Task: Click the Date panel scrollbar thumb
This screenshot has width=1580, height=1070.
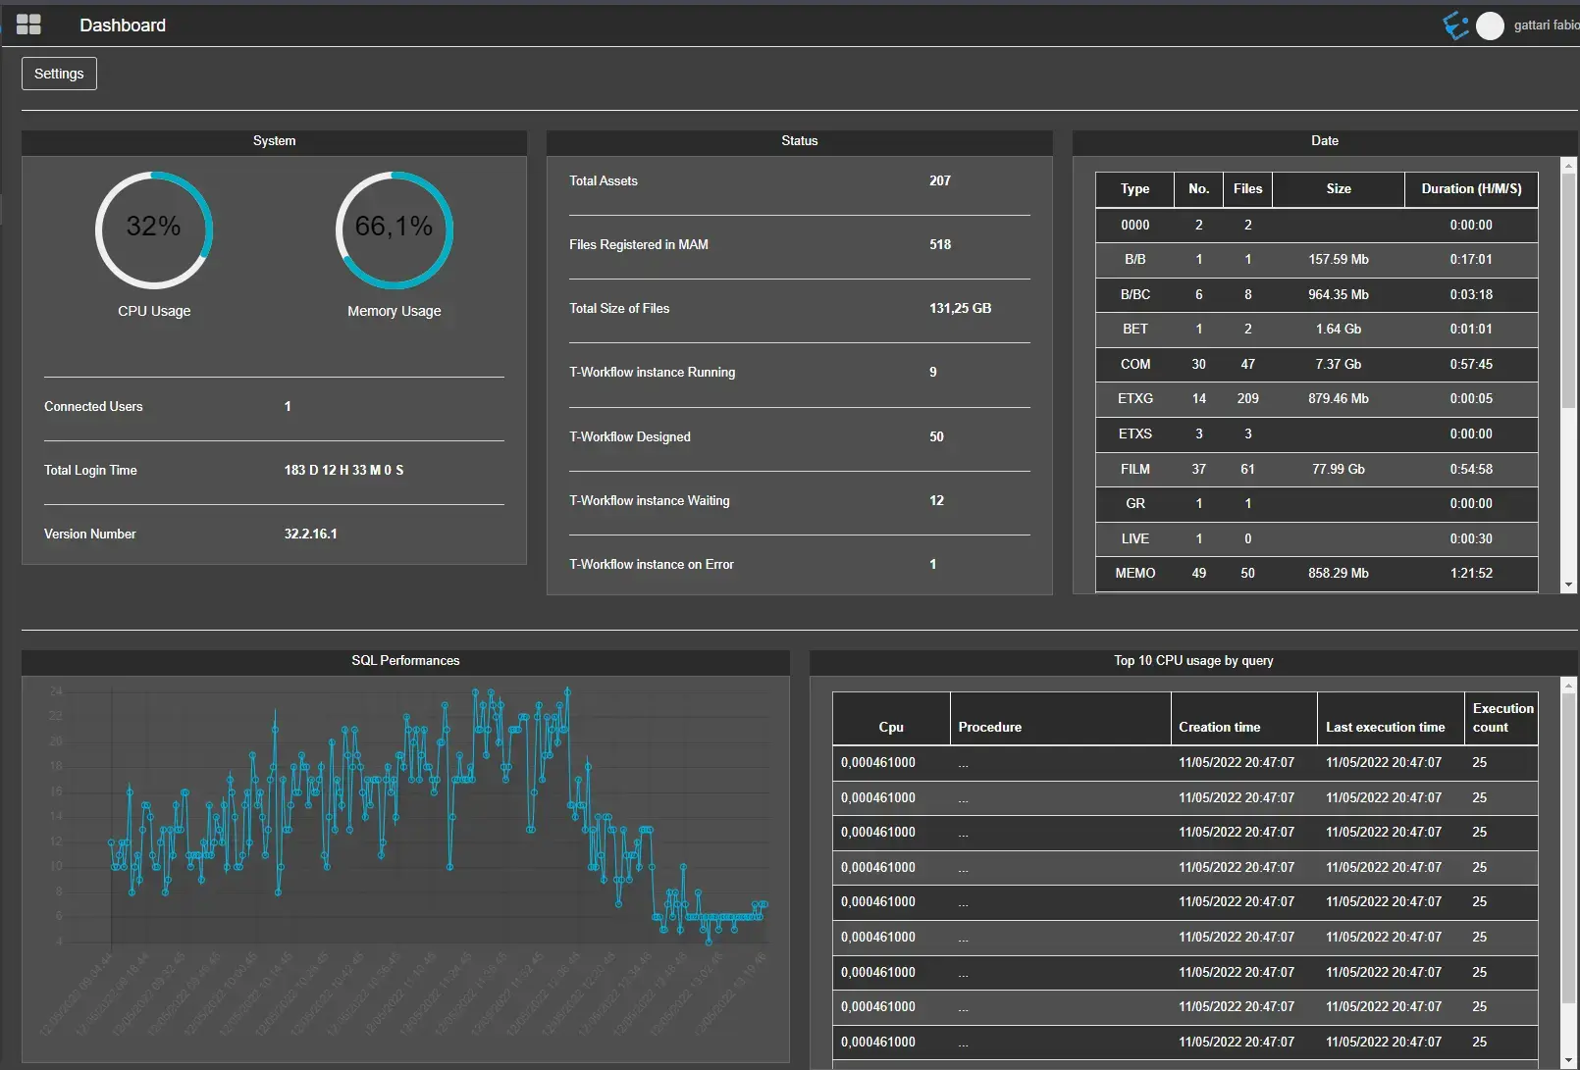Action: (1568, 289)
